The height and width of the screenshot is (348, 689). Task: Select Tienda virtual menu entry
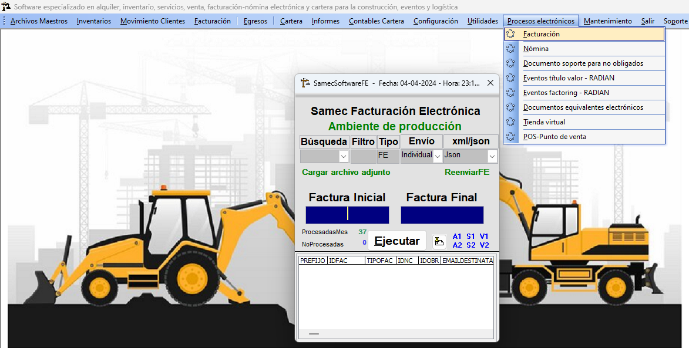pos(584,121)
